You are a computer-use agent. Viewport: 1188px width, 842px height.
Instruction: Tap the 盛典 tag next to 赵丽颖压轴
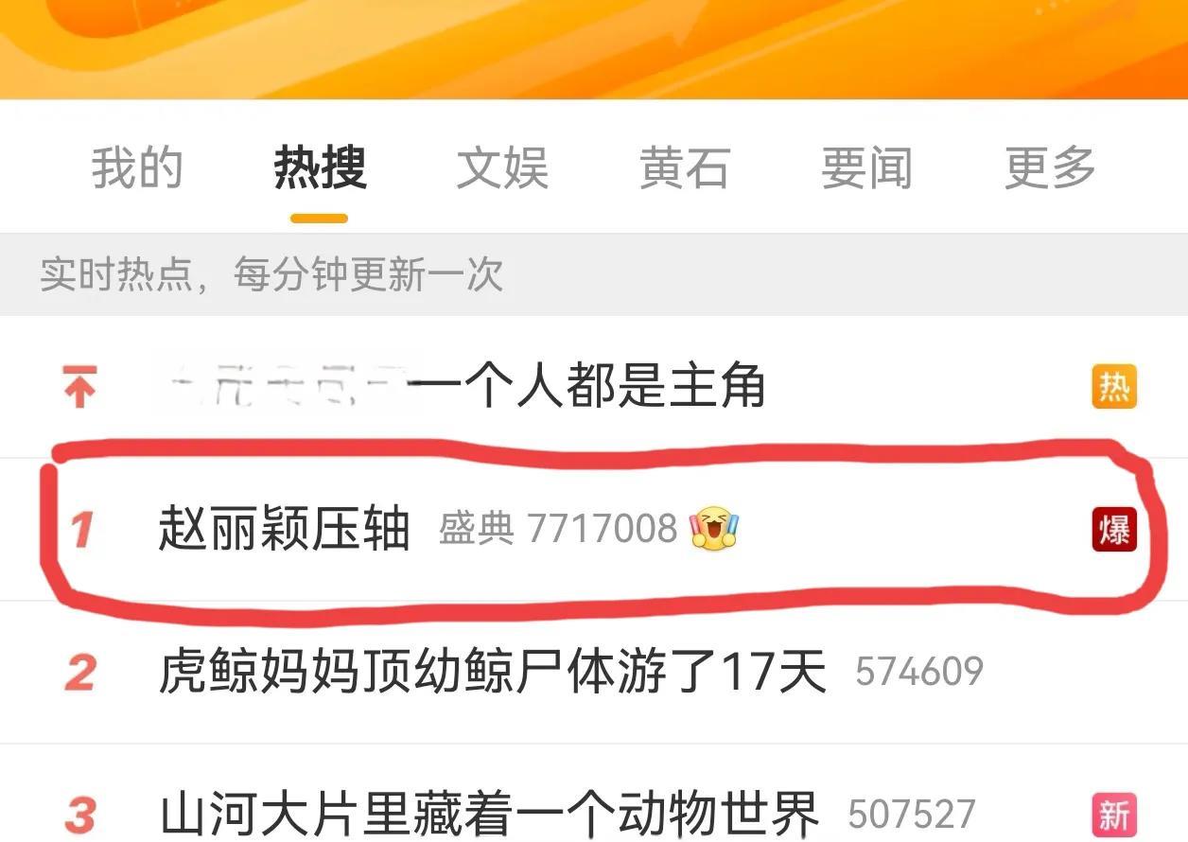477,529
